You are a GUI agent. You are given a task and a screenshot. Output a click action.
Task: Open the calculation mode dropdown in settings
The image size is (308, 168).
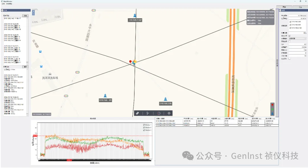coord(297,38)
